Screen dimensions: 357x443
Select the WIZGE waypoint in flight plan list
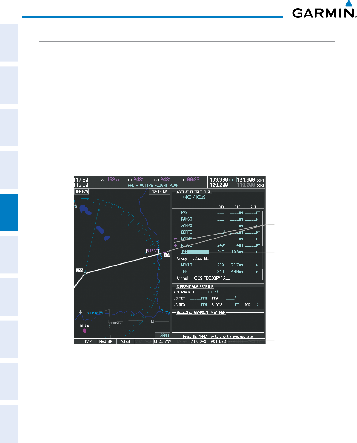[x=187, y=245]
